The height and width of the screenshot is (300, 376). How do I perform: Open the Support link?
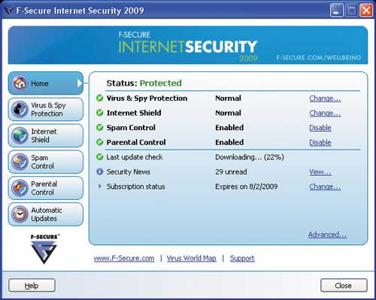tap(242, 259)
